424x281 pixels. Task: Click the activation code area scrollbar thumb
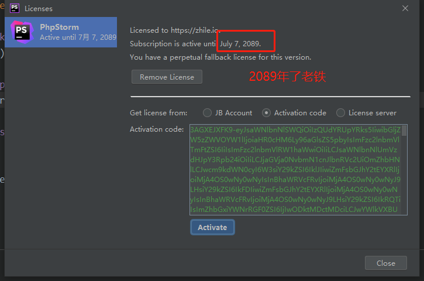[x=404, y=131]
